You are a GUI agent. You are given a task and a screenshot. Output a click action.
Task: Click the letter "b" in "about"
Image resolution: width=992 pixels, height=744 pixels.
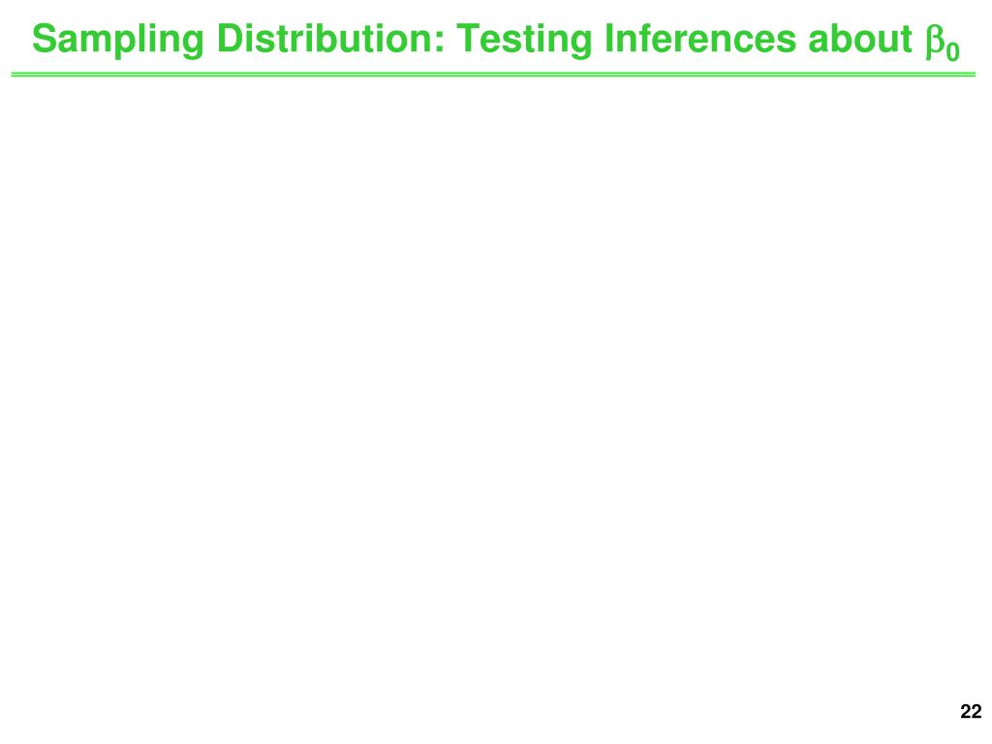[838, 39]
